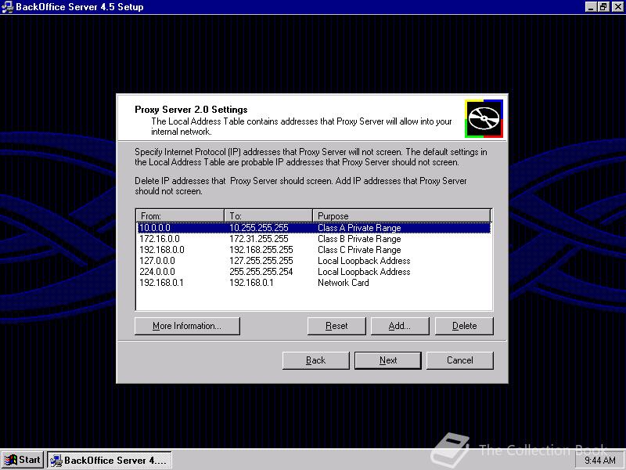
Task: Click 10.255.255.255 in To column
Action: (x=259, y=228)
